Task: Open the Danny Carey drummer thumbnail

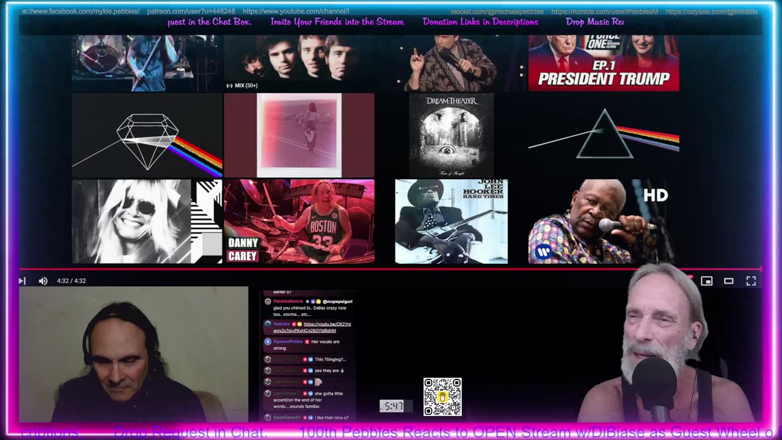Action: pos(299,221)
